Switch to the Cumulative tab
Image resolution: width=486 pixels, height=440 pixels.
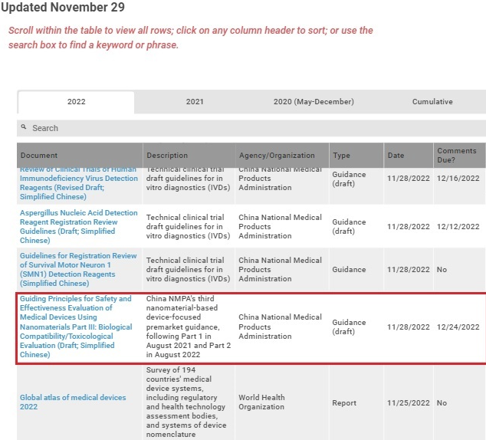(432, 102)
